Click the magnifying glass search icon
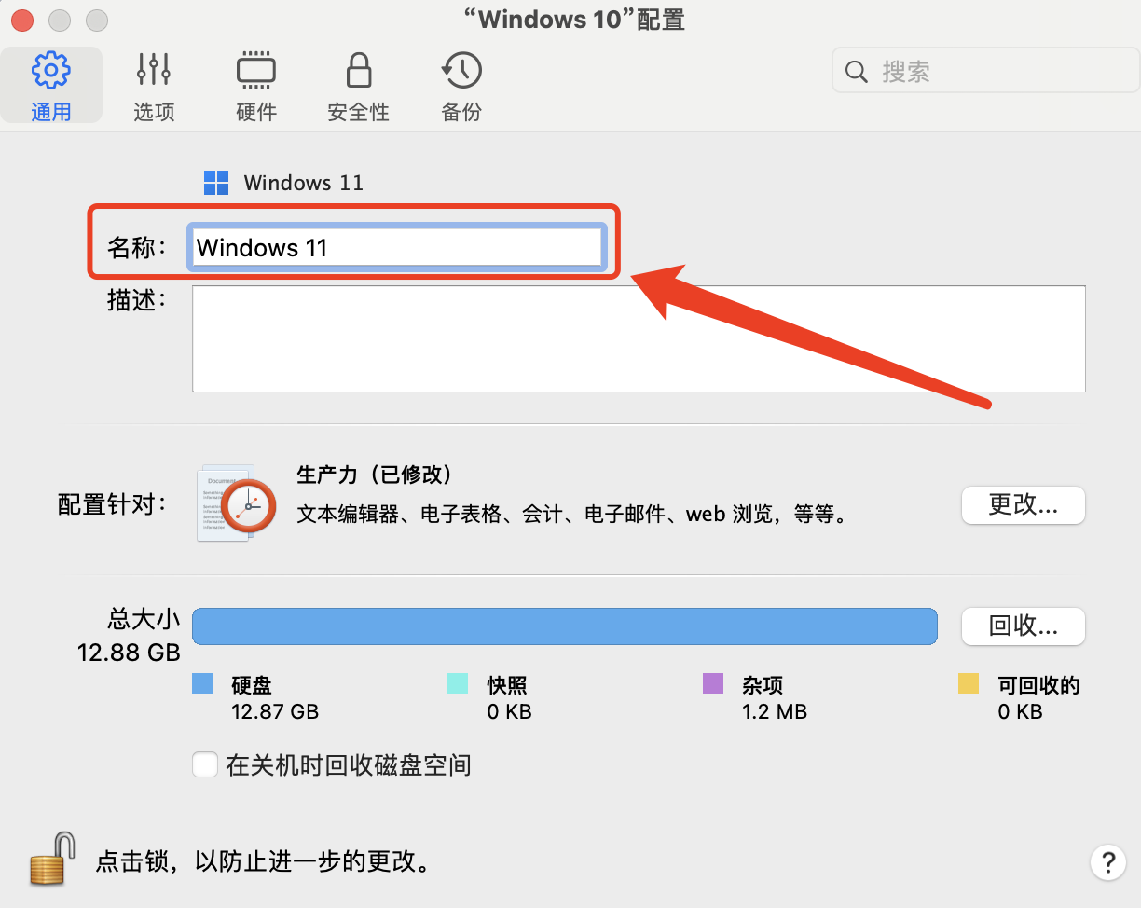Image resolution: width=1141 pixels, height=908 pixels. tap(857, 72)
